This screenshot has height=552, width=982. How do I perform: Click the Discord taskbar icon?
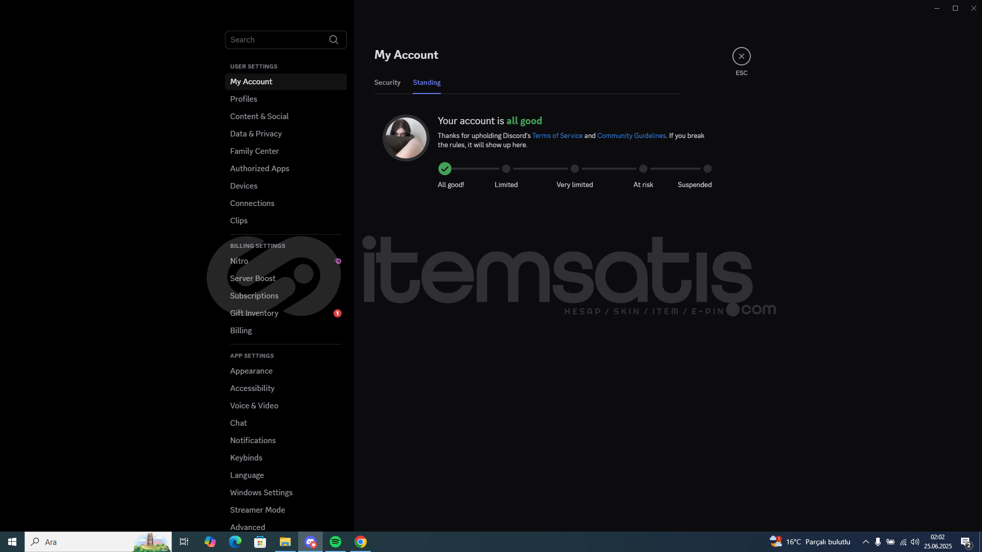[310, 542]
